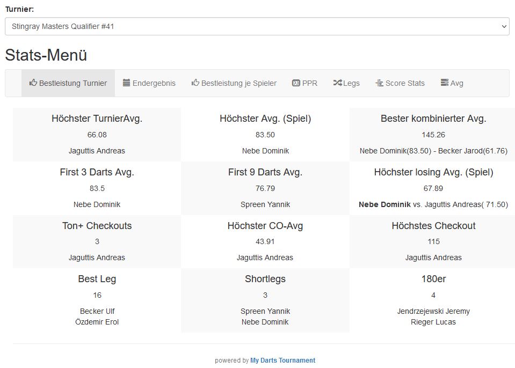The height and width of the screenshot is (368, 515).
Task: Select the Höchster TurnierAvg. title
Action: click(x=97, y=119)
